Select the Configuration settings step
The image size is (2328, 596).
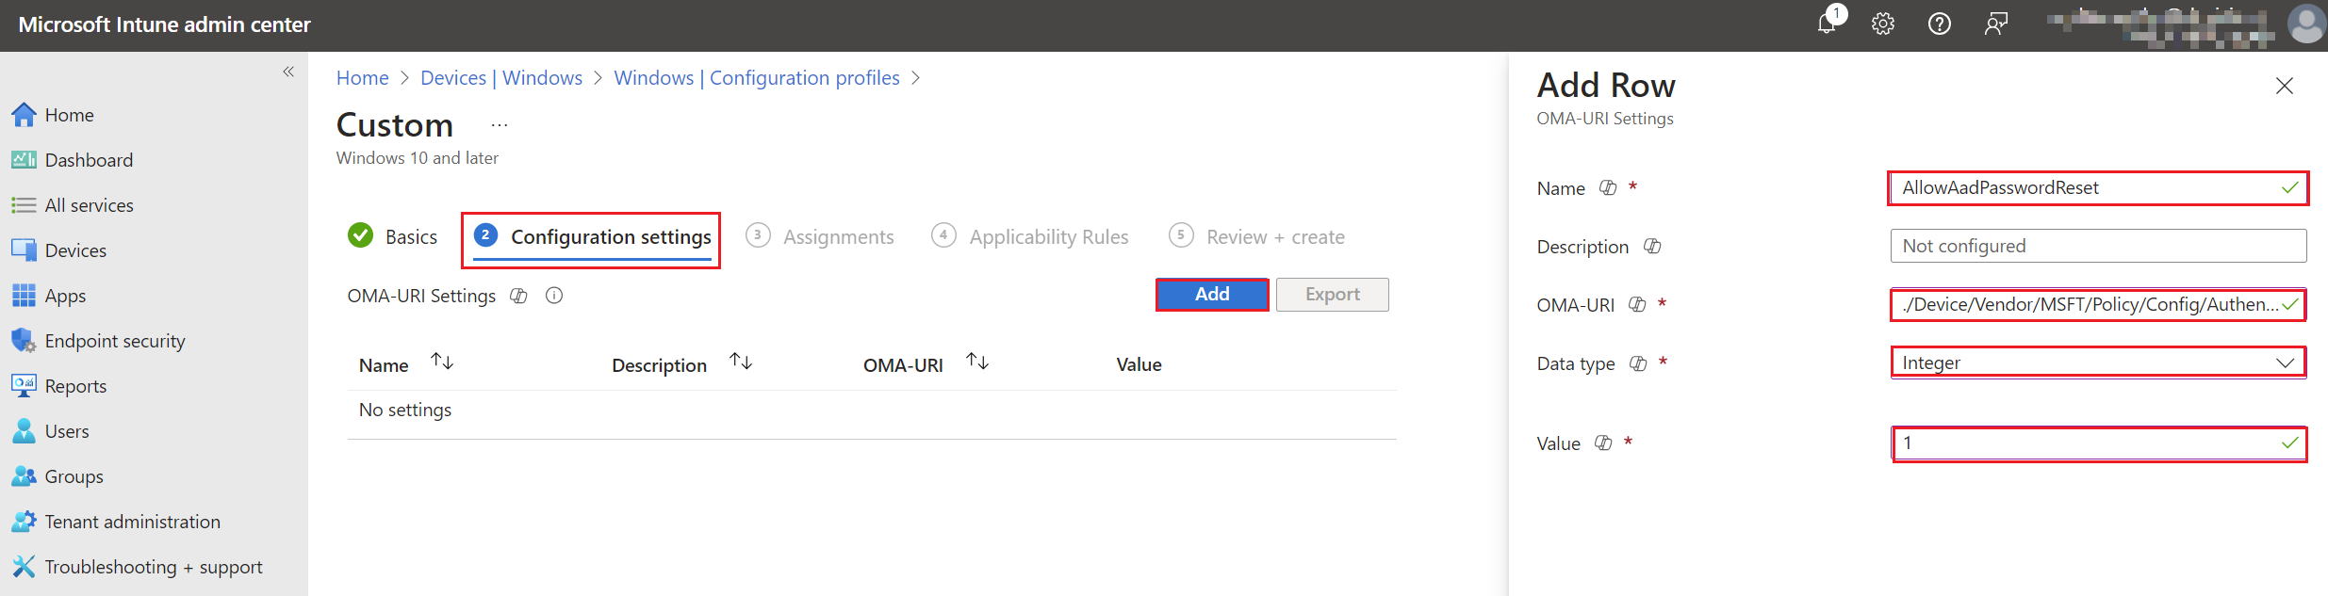pos(593,237)
